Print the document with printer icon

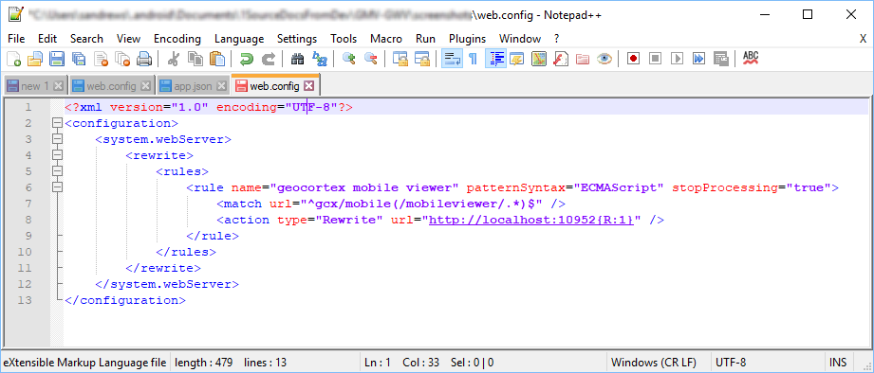coord(144,58)
